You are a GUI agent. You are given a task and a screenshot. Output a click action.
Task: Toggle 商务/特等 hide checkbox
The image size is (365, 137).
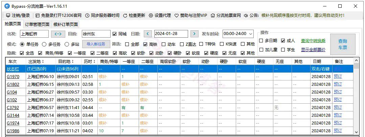pos(41,53)
